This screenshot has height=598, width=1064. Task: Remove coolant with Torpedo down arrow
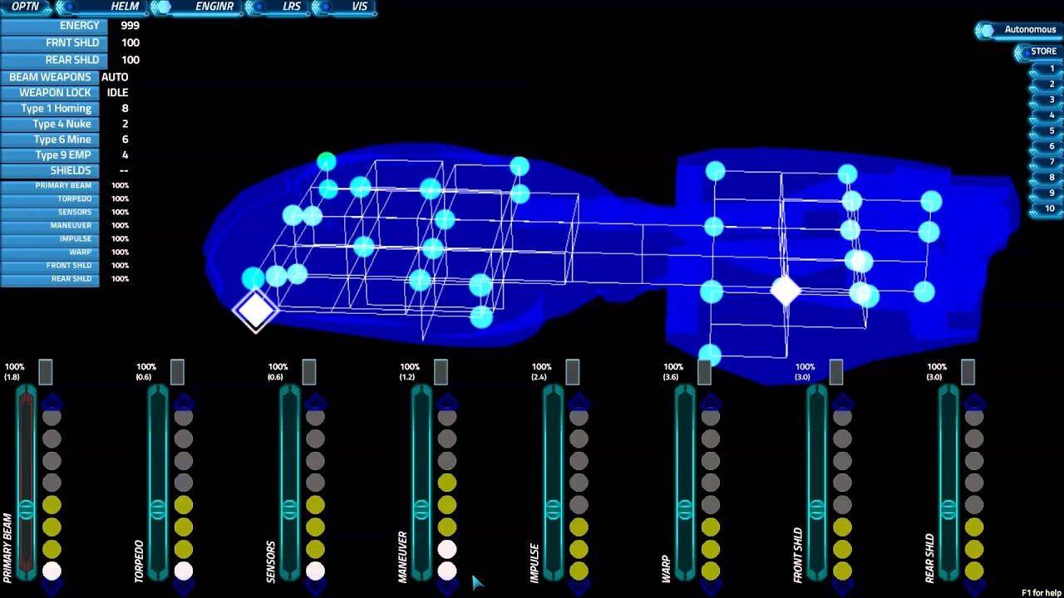[x=184, y=588]
